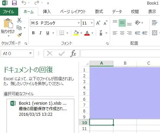Click the Increase Font Size icon
Viewport: 160px width, 133px height.
pos(98,23)
